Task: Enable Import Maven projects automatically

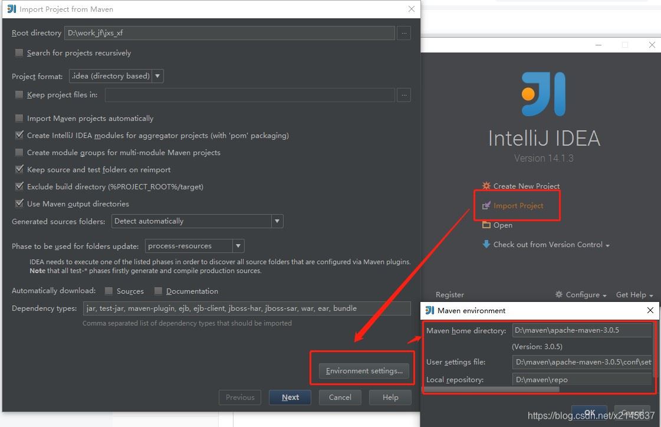Action: tap(19, 118)
